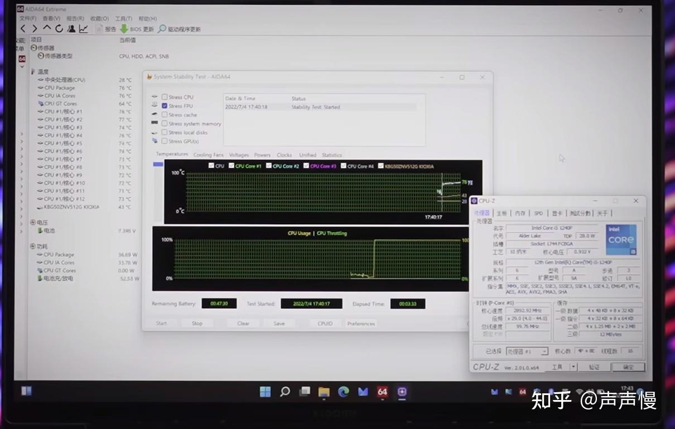Open the 查看(V) menu in AIDA64

pos(52,18)
